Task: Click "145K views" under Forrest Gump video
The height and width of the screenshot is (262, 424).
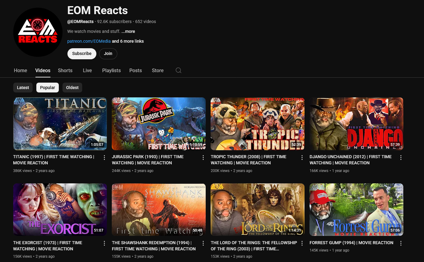Action: coord(319,250)
